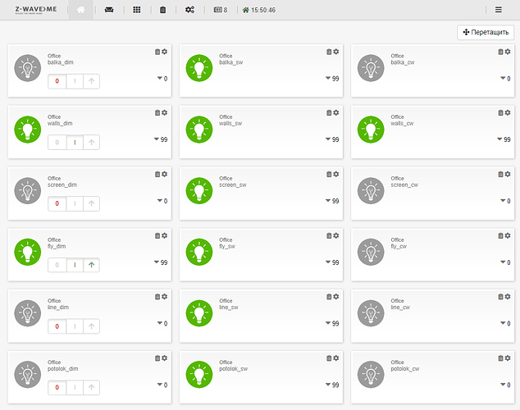Expand level dropdown of potolok_sw
This screenshot has width=520, height=410.
[332, 385]
